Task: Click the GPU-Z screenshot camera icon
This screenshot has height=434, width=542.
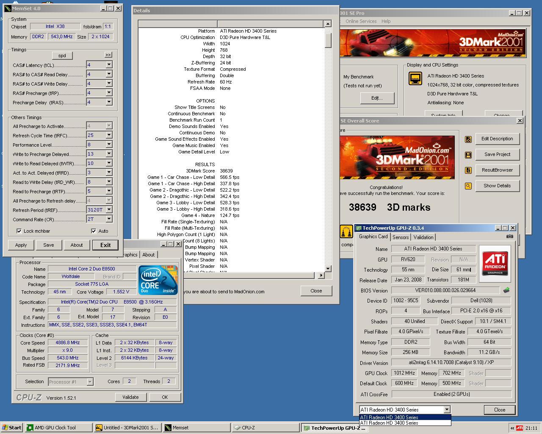Action: (x=509, y=236)
